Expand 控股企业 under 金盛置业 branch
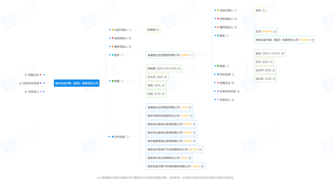Screen dimensions: 333x183 233,83
